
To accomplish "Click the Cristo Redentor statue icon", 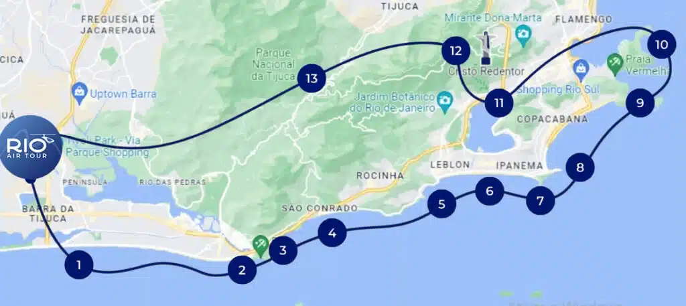I will (x=486, y=48).
